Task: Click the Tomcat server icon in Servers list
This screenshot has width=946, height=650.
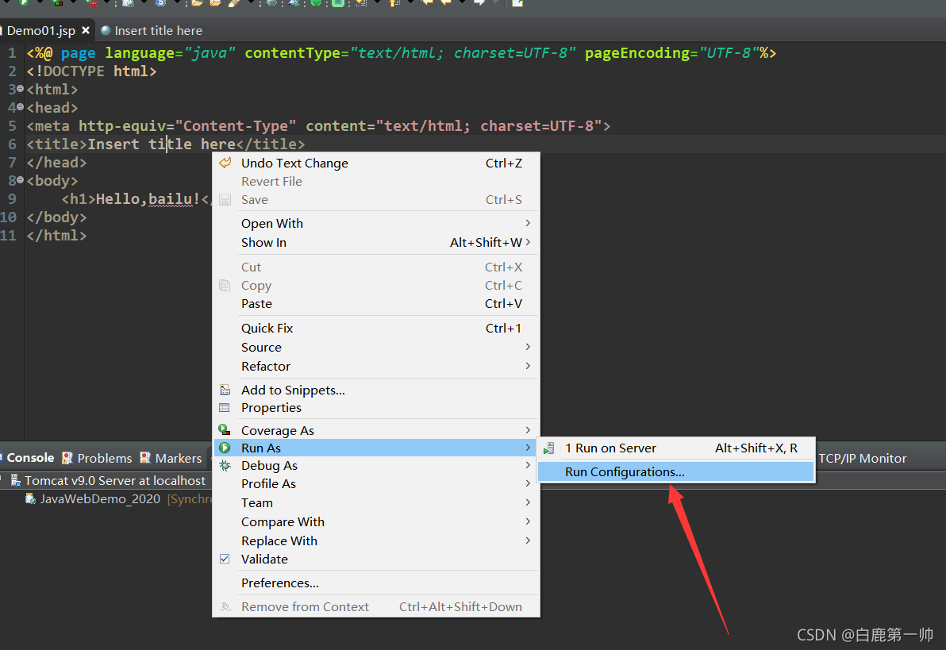Action: pyautogui.click(x=16, y=480)
